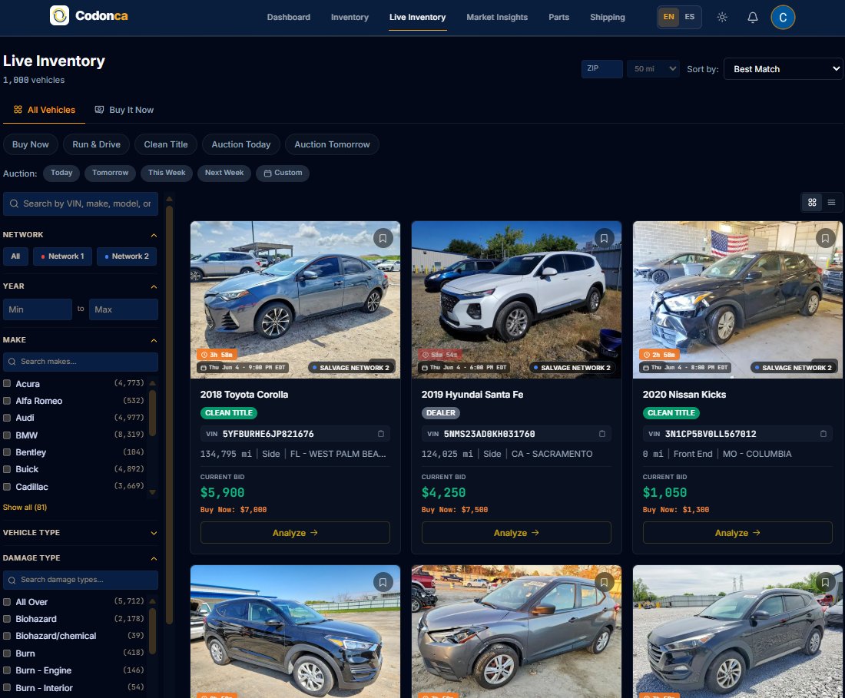Open the 50 mi radius dropdown

653,69
